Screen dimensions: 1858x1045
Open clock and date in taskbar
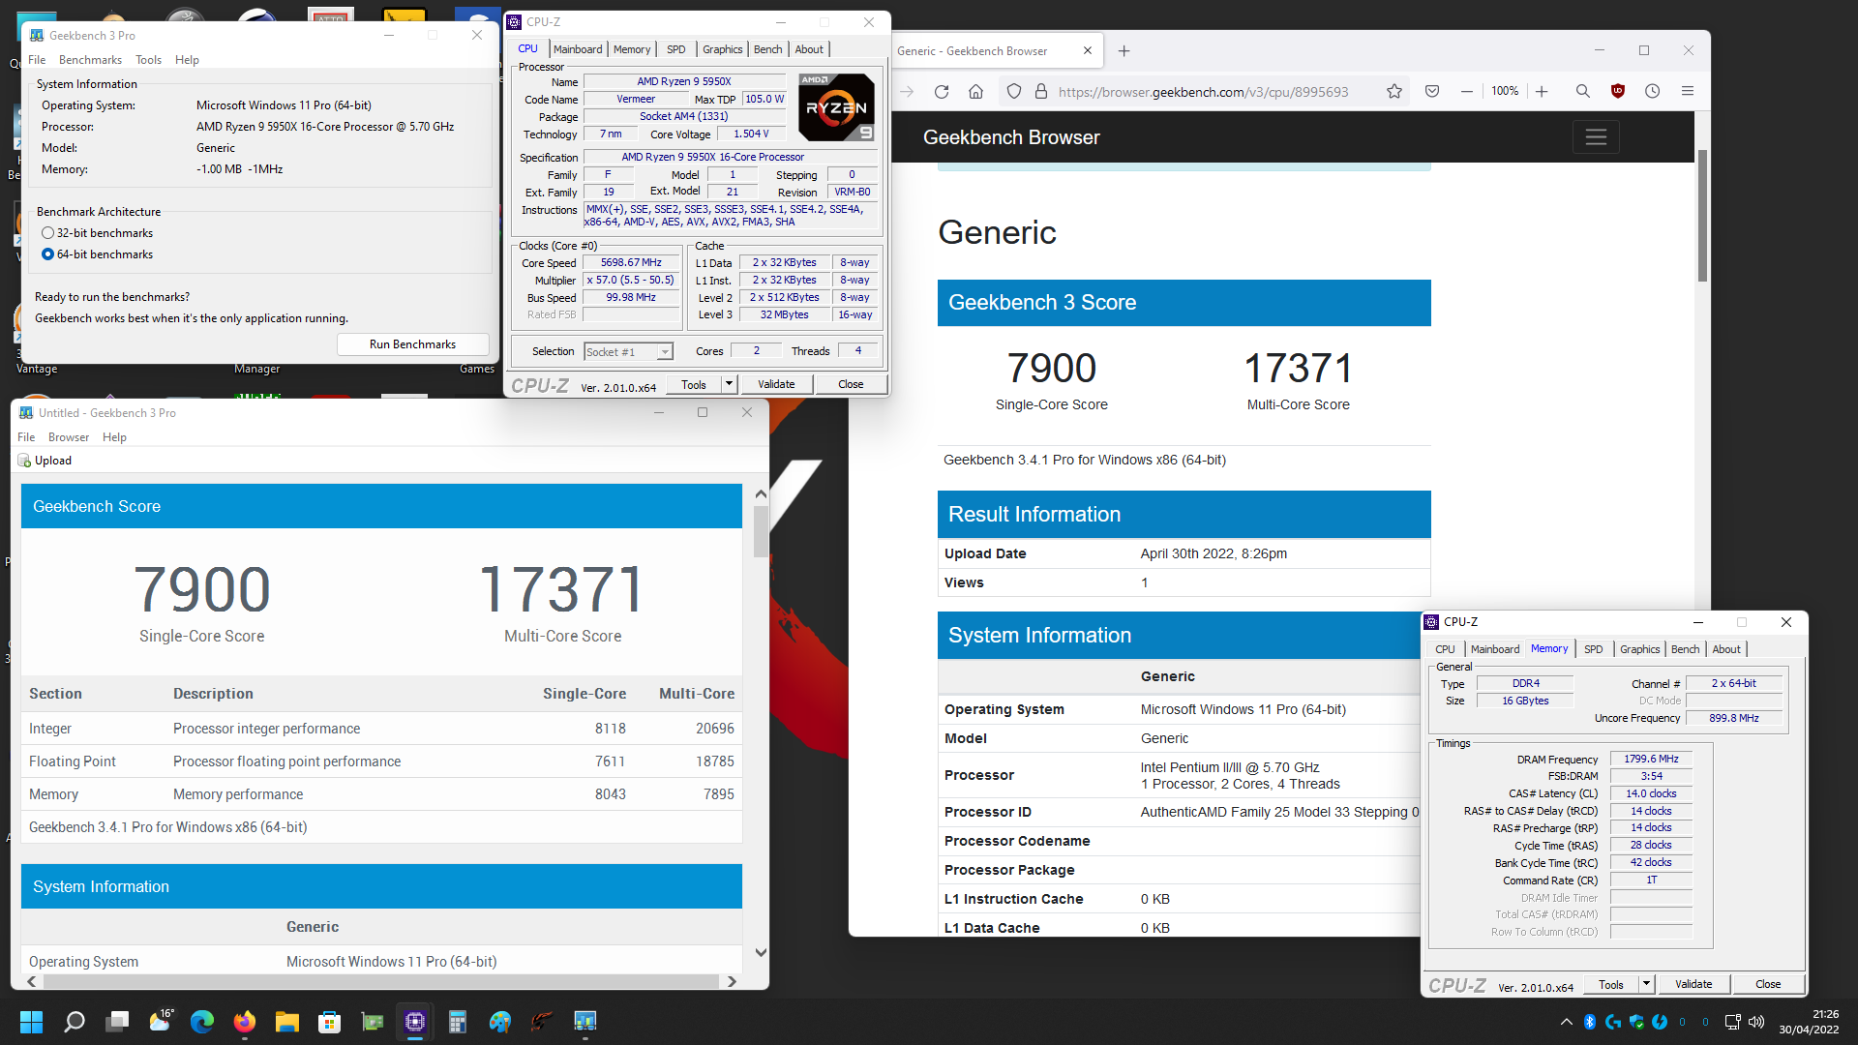coord(1809,1022)
